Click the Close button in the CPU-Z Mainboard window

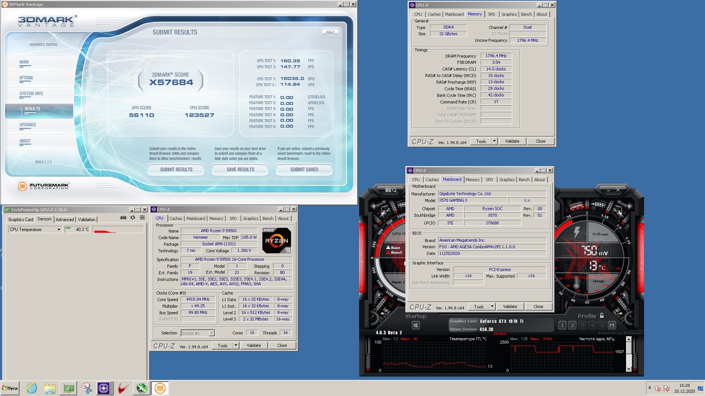538,307
